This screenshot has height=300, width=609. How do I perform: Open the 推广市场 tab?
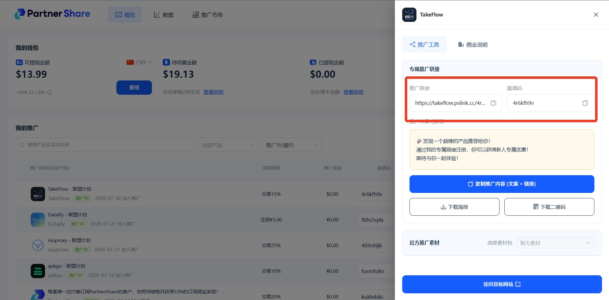(x=207, y=15)
